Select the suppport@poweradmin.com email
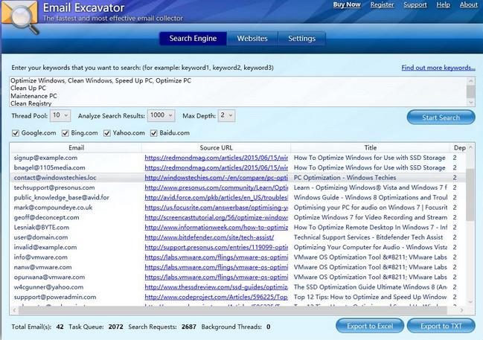The image size is (483, 340). 55,297
